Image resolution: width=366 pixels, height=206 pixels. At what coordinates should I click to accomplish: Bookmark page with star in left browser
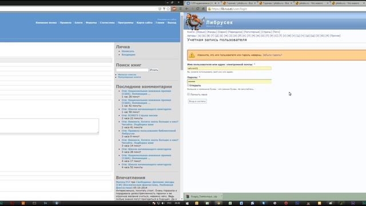click(x=168, y=9)
